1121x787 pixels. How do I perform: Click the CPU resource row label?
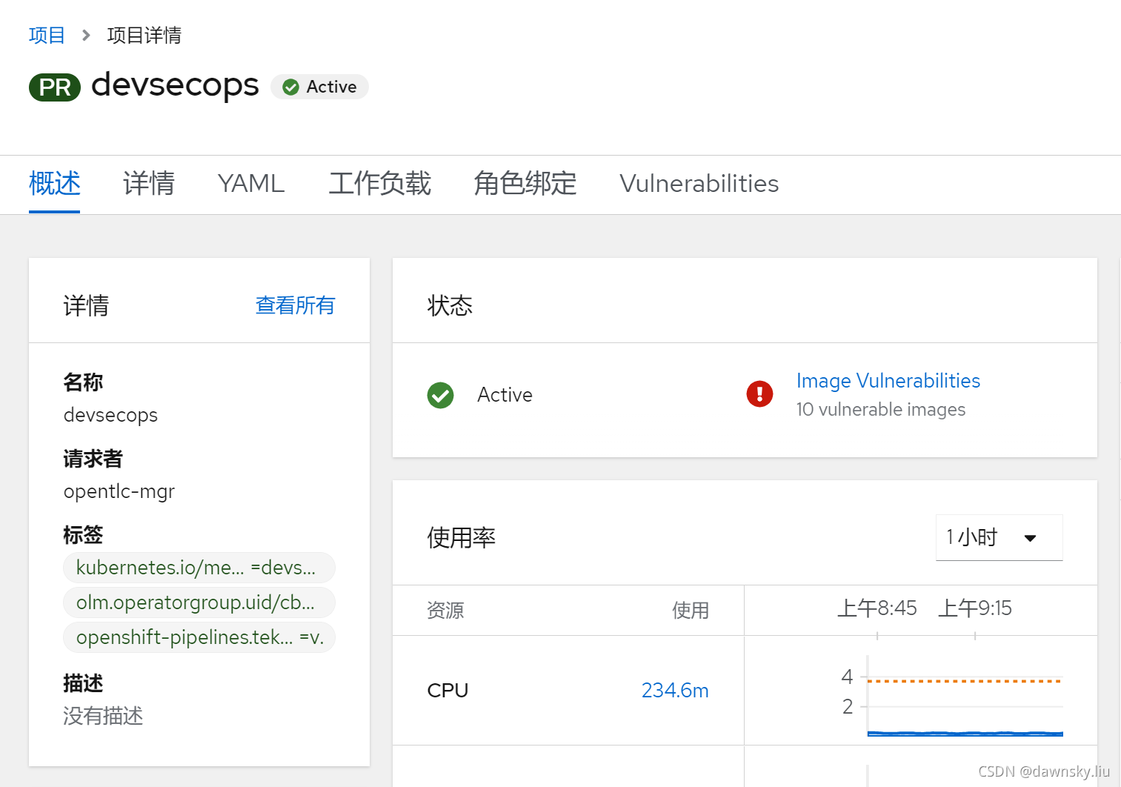[448, 690]
